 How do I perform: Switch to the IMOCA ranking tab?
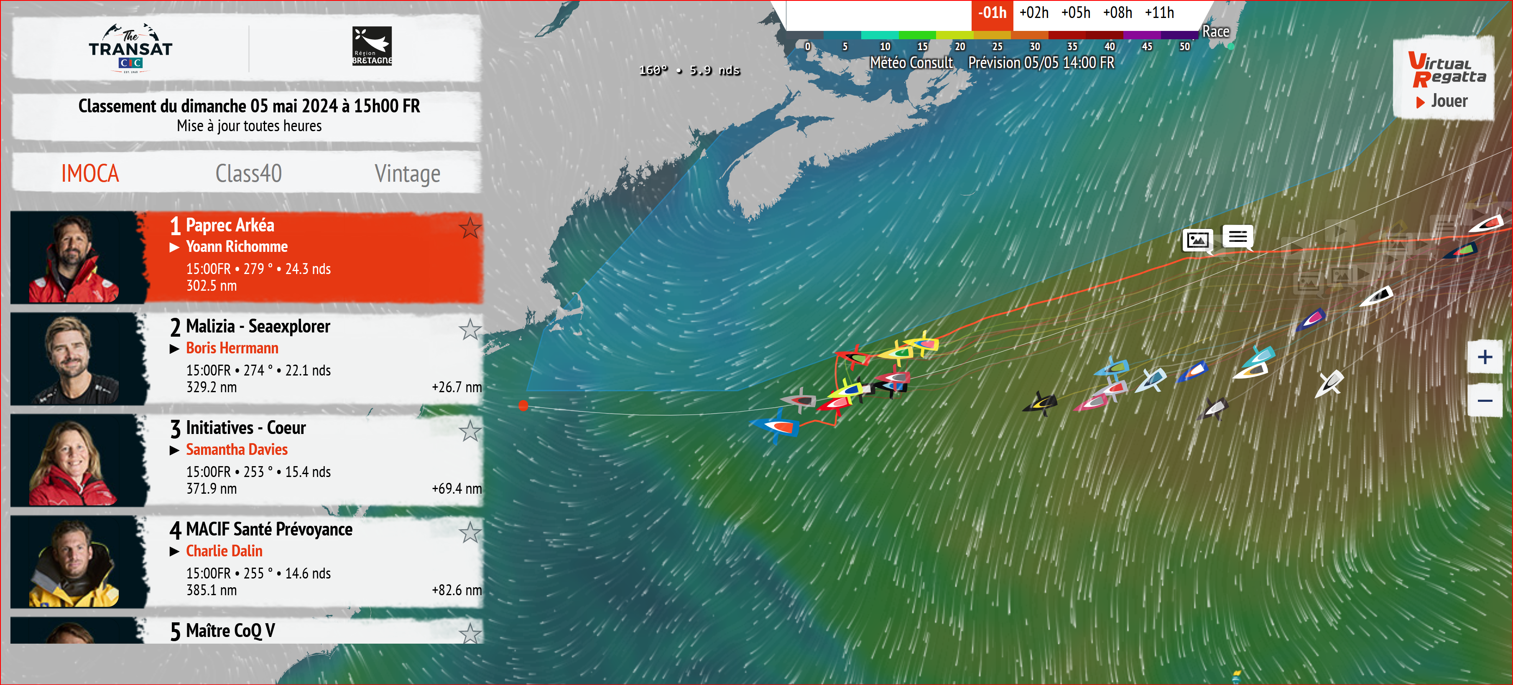pyautogui.click(x=90, y=173)
